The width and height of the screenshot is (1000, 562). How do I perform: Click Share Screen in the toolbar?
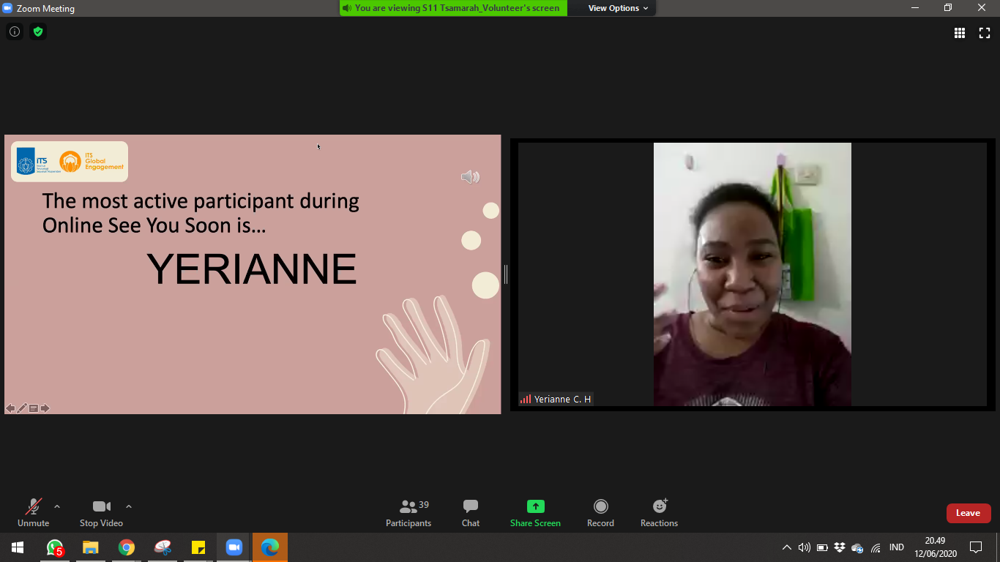[535, 513]
